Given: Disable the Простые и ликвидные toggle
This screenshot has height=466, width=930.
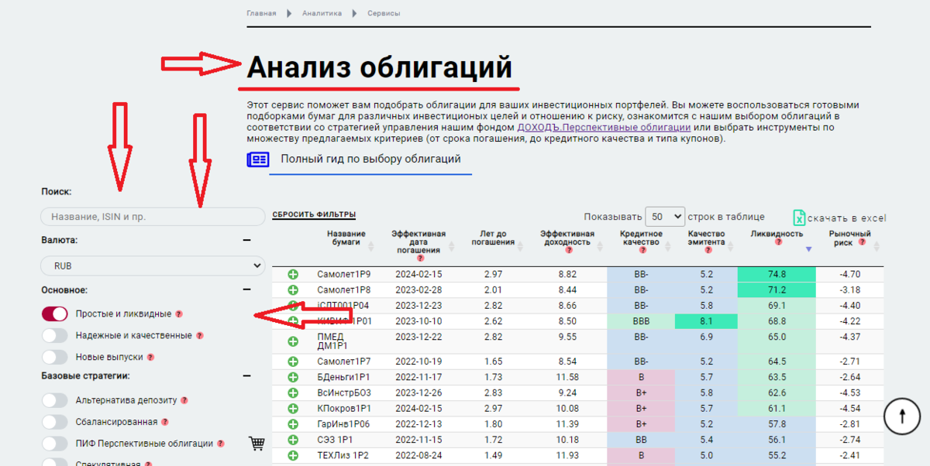Looking at the screenshot, I should pyautogui.click(x=55, y=314).
